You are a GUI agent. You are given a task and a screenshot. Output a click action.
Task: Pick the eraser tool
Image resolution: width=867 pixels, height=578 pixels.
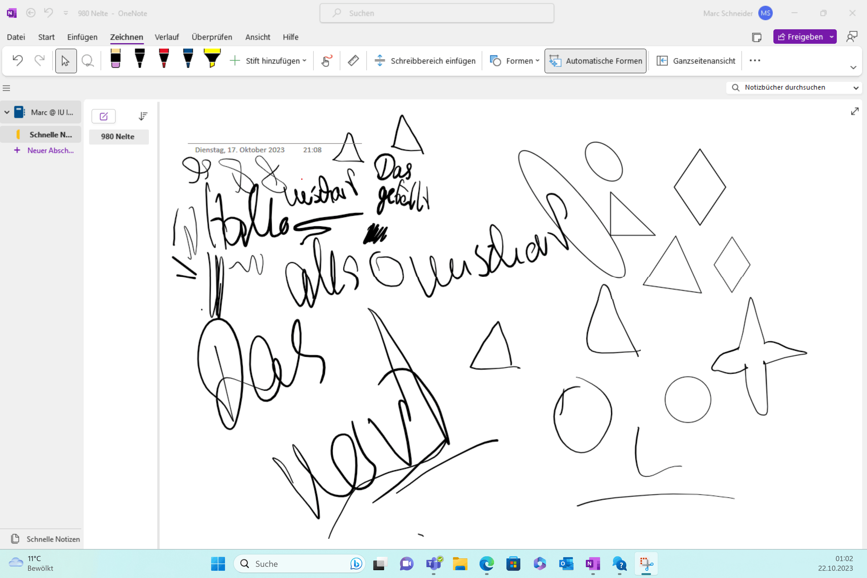(115, 59)
